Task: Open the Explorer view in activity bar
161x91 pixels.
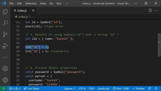Action: coord(5,12)
